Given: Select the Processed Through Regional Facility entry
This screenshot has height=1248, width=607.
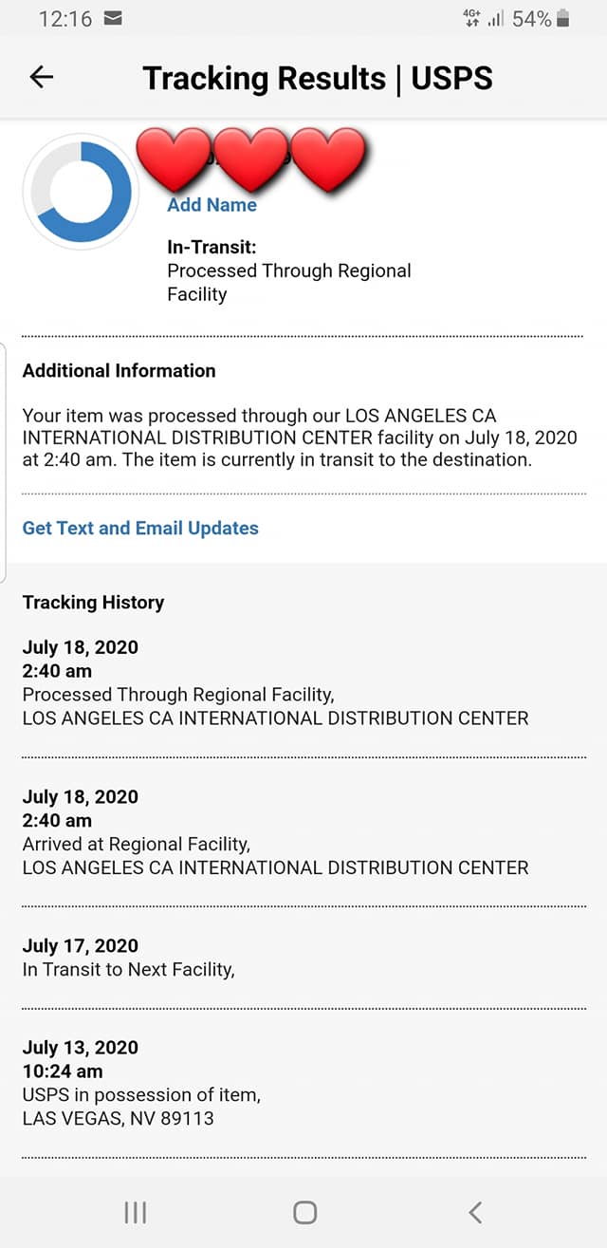Looking at the screenshot, I should tap(303, 682).
